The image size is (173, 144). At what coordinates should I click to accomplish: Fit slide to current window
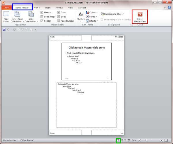click(x=166, y=140)
